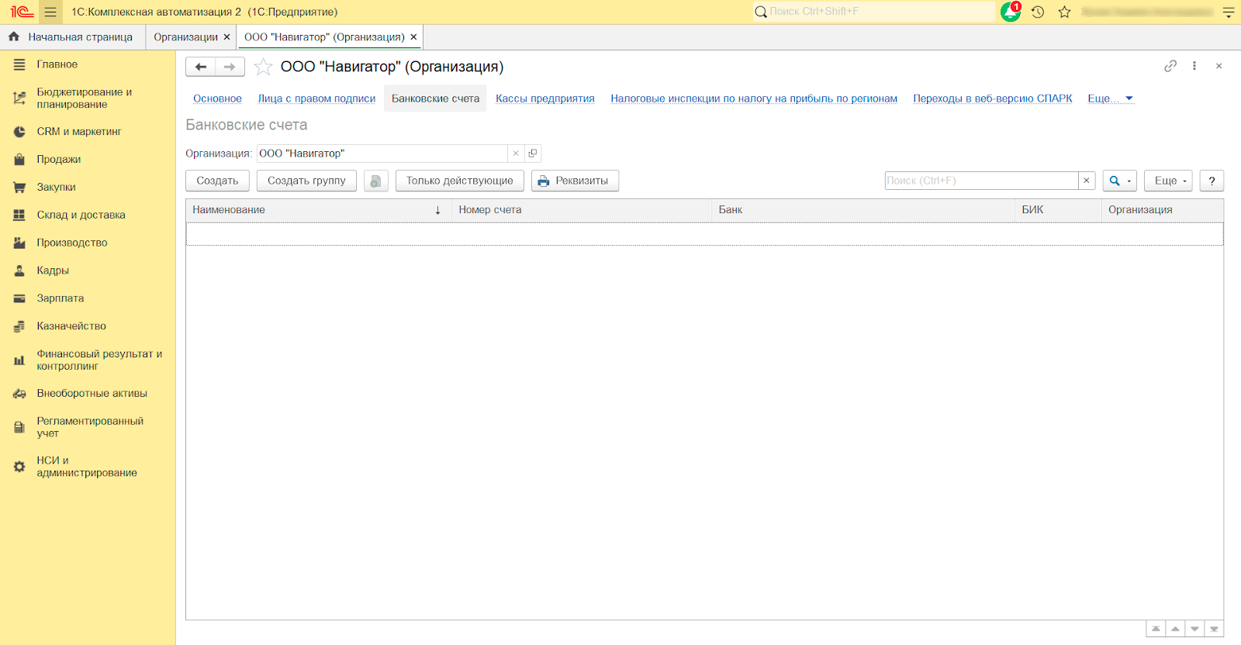Open the Еще button dropdown in toolbar
Screen dimensions: 1241x645
pos(1168,181)
